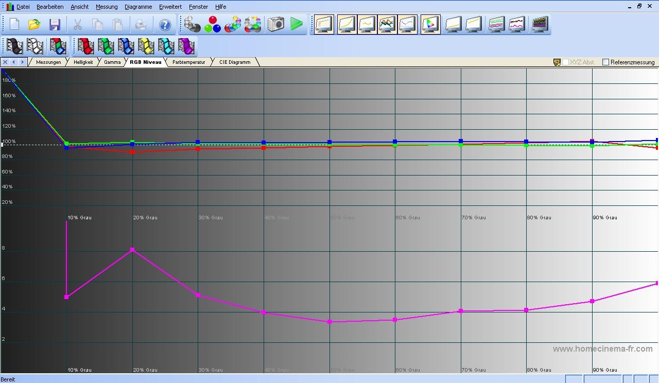The width and height of the screenshot is (659, 383).
Task: Measure blue saturation with blue film icon
Action: pyautogui.click(x=126, y=46)
